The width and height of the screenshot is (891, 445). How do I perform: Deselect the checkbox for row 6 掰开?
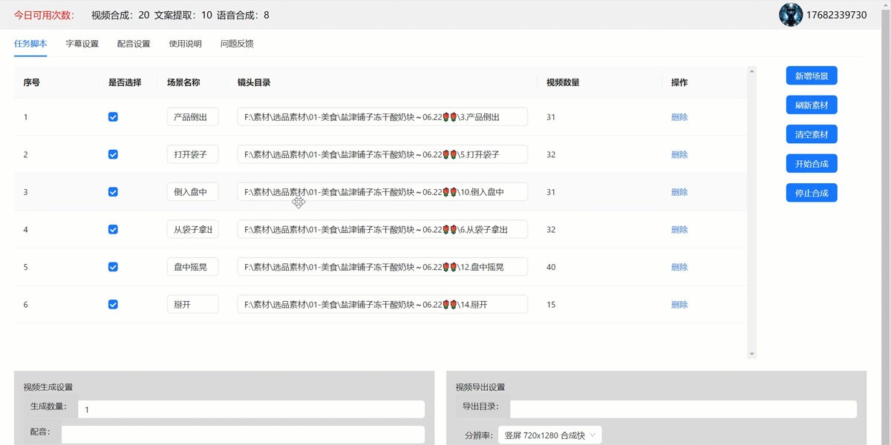113,304
